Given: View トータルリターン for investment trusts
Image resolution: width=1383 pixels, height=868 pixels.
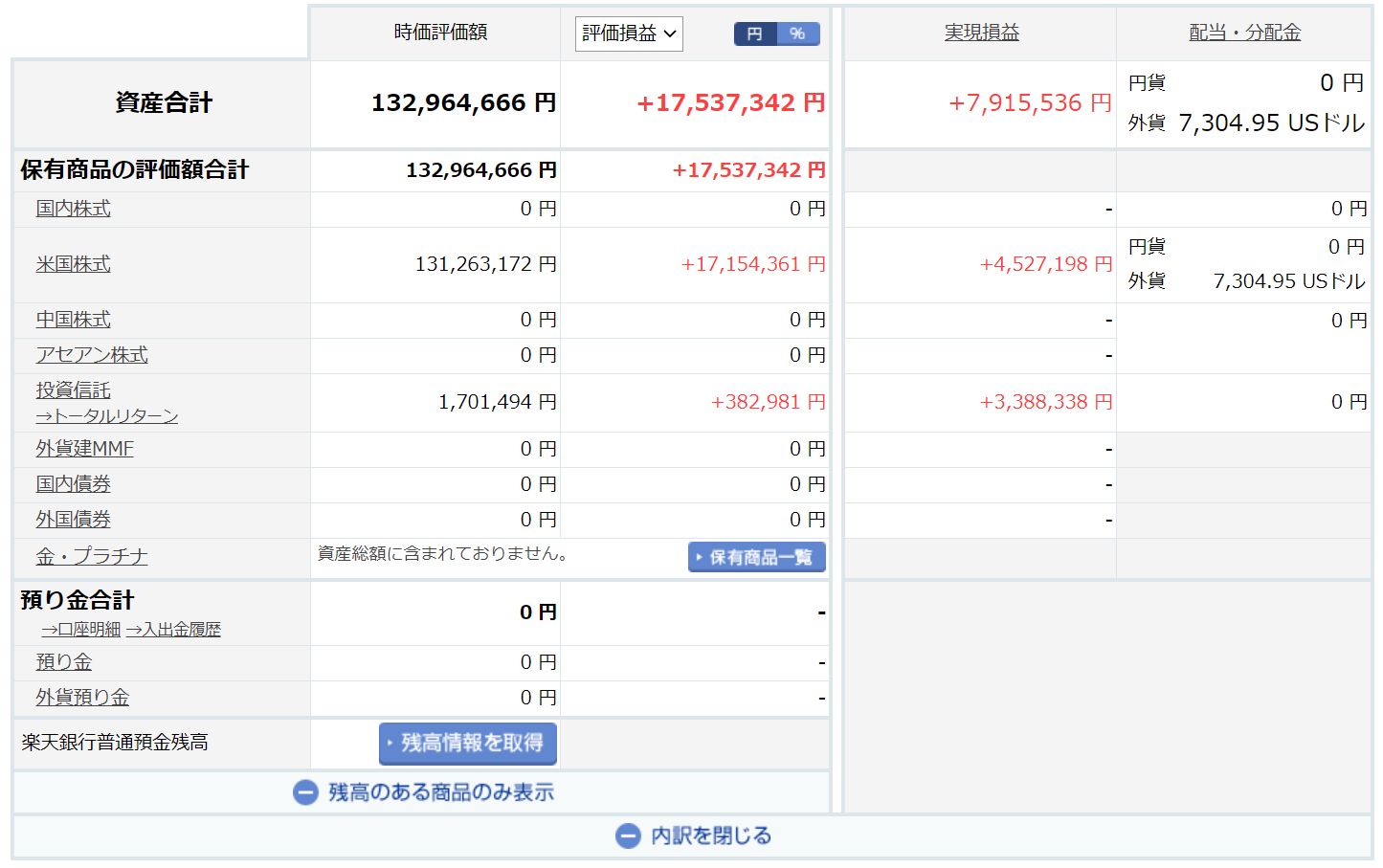Looking at the screenshot, I should [107, 416].
